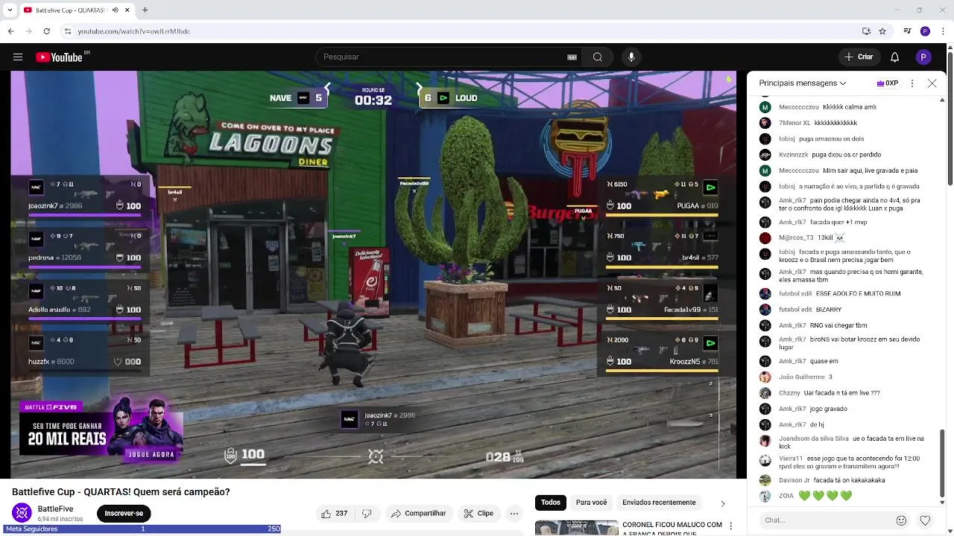This screenshot has width=954, height=536.
Task: Click the install or cast icon in address bar
Action: pos(866,31)
